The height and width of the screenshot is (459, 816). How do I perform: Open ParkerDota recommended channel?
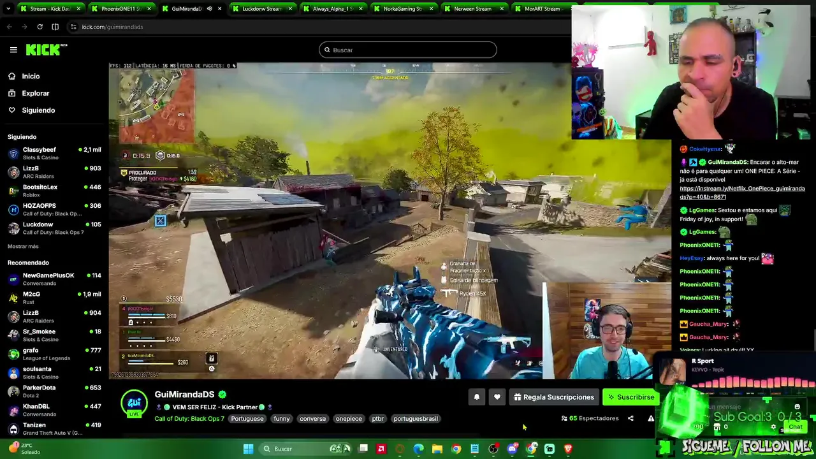pyautogui.click(x=54, y=391)
